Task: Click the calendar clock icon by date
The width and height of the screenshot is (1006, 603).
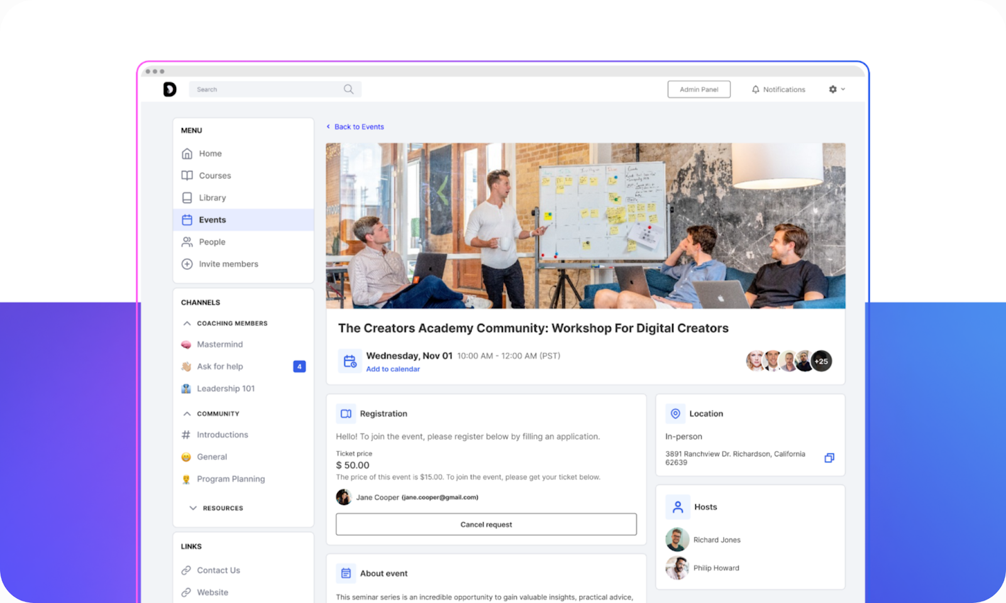Action: (350, 361)
